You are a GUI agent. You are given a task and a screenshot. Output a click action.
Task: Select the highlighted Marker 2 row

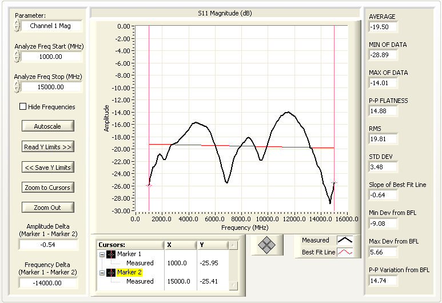(129, 272)
